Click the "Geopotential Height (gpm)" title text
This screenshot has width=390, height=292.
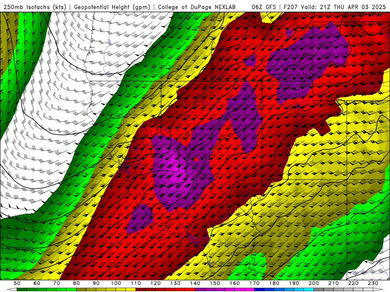coord(112,7)
